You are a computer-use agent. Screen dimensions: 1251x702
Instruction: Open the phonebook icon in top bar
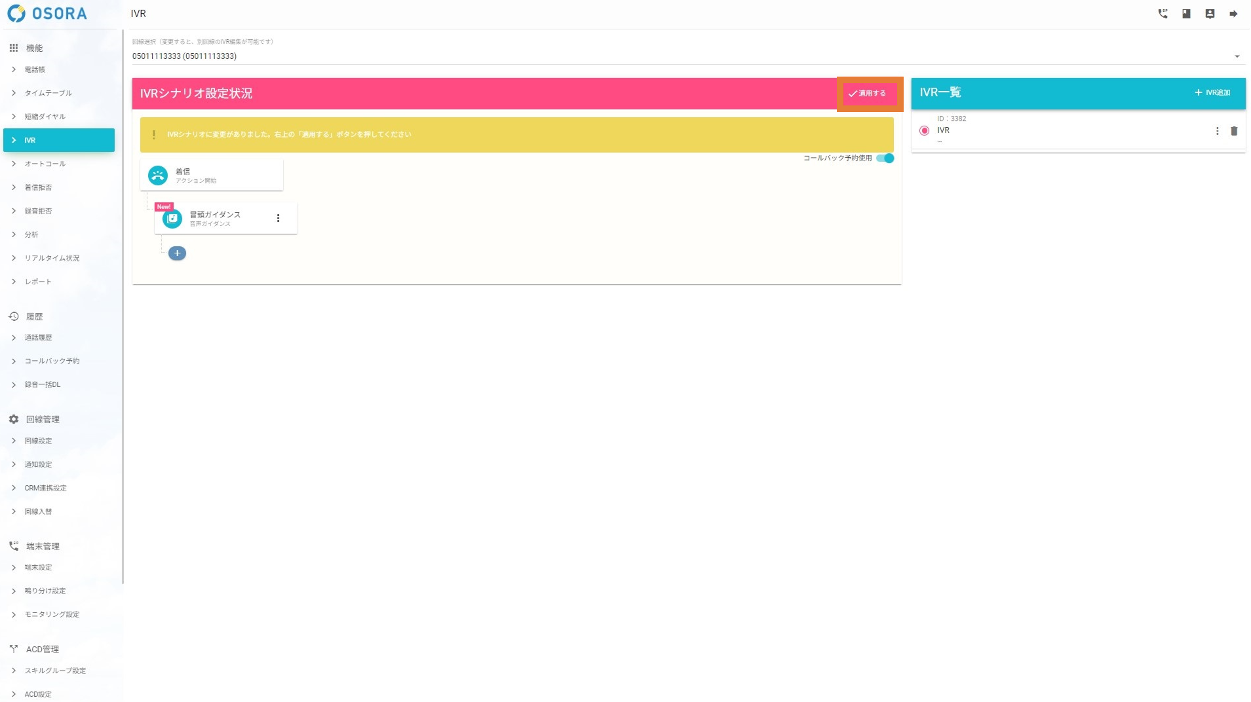click(1186, 14)
